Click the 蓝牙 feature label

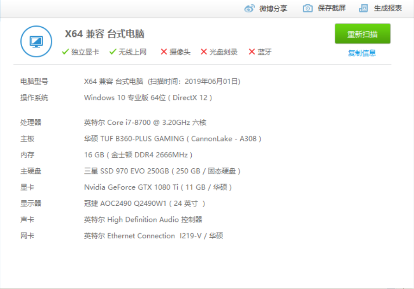(264, 52)
